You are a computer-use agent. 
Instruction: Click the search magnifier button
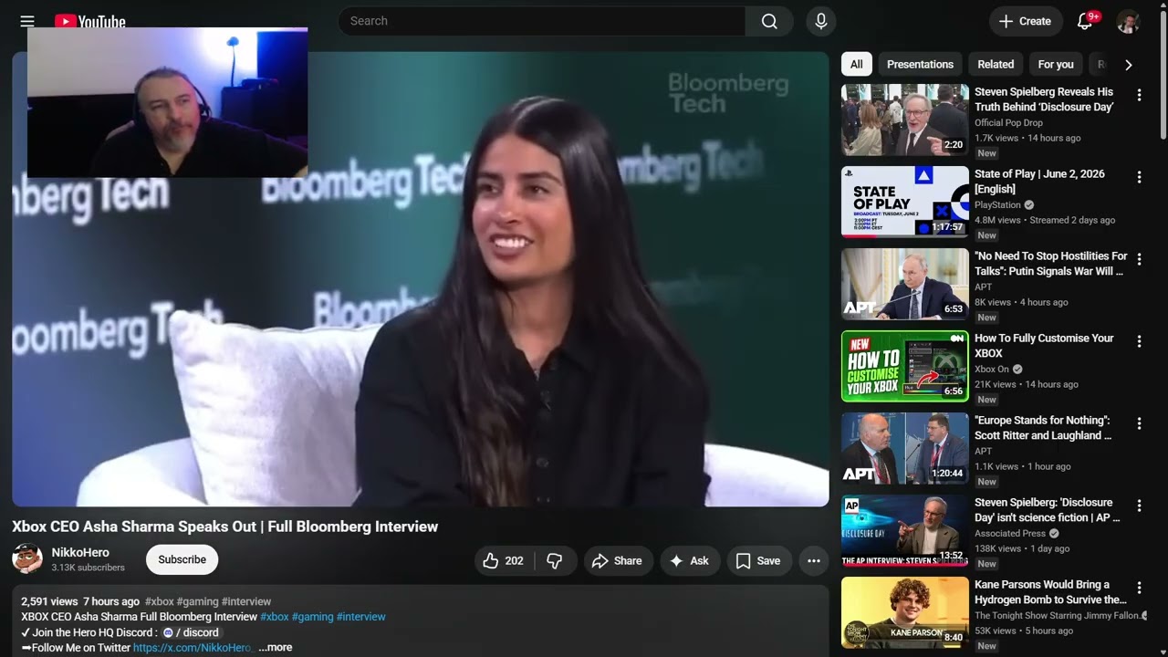(x=769, y=21)
